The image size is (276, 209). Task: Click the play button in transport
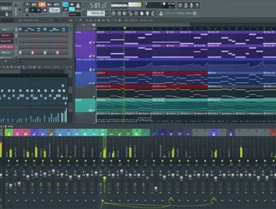[x=32, y=10]
